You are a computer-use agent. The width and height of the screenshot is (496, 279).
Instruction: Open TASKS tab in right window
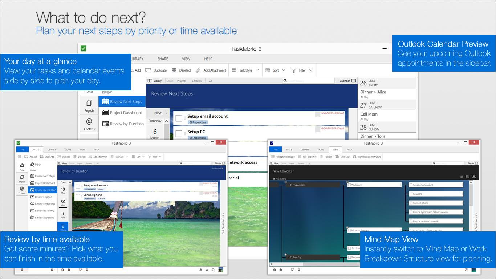[x=289, y=149]
